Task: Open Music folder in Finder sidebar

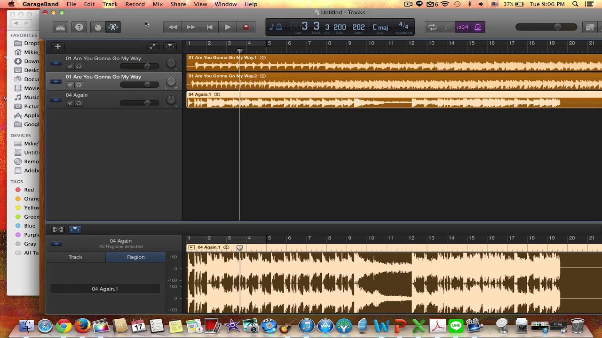Action: click(x=26, y=97)
